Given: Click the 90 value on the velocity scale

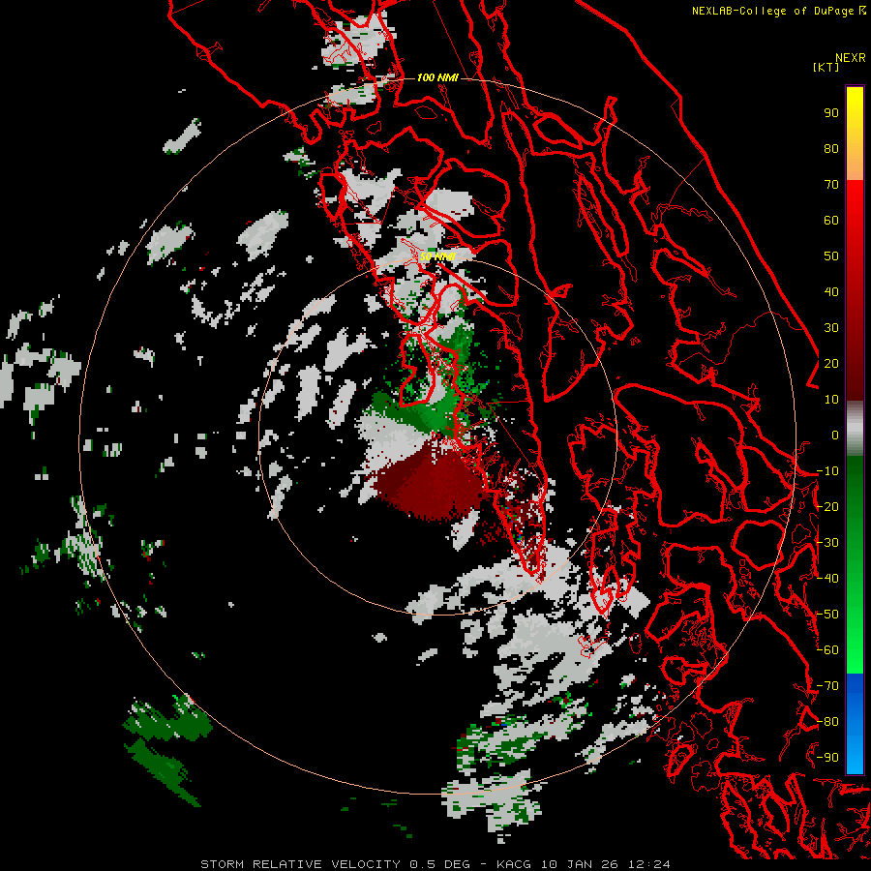Looking at the screenshot, I should [x=831, y=113].
